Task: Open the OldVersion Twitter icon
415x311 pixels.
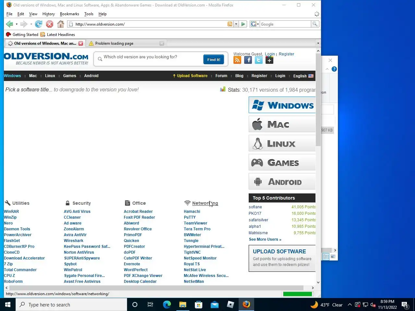Action: [x=259, y=60]
